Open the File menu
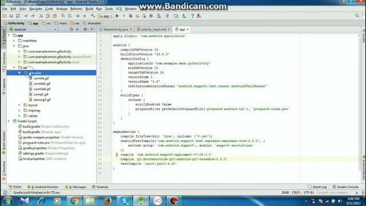 pyautogui.click(x=5, y=9)
